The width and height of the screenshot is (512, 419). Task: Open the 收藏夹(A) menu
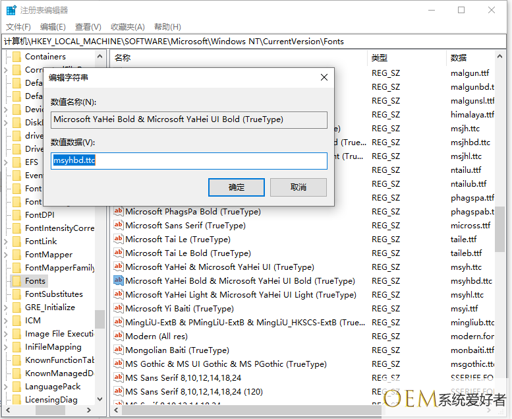pyautogui.click(x=127, y=26)
